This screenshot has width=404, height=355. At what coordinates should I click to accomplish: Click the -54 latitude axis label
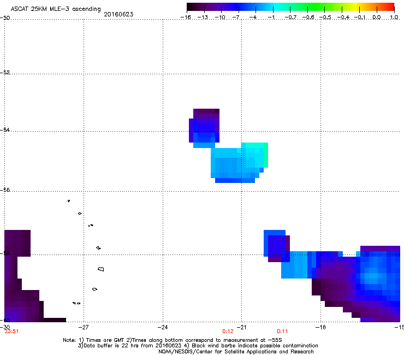click(5, 129)
